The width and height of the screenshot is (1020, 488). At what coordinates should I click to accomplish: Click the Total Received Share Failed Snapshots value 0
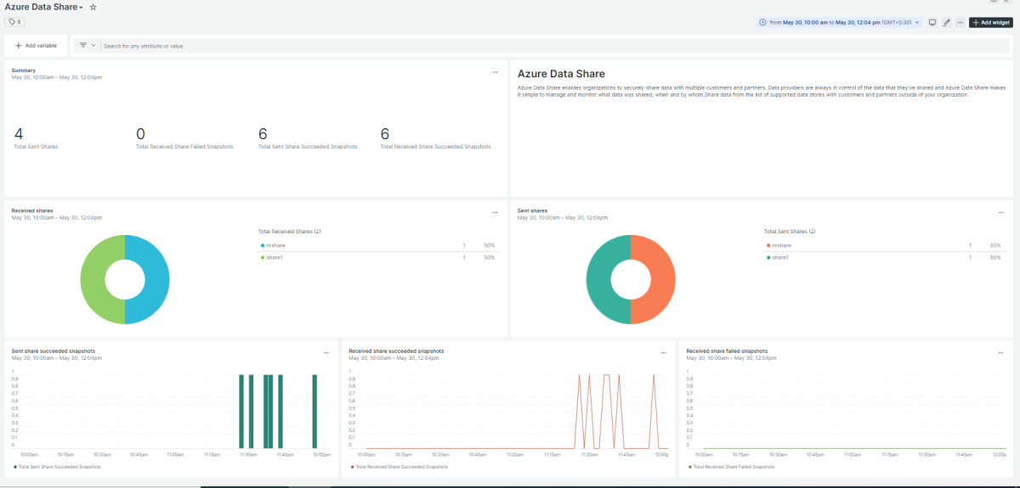coord(141,133)
